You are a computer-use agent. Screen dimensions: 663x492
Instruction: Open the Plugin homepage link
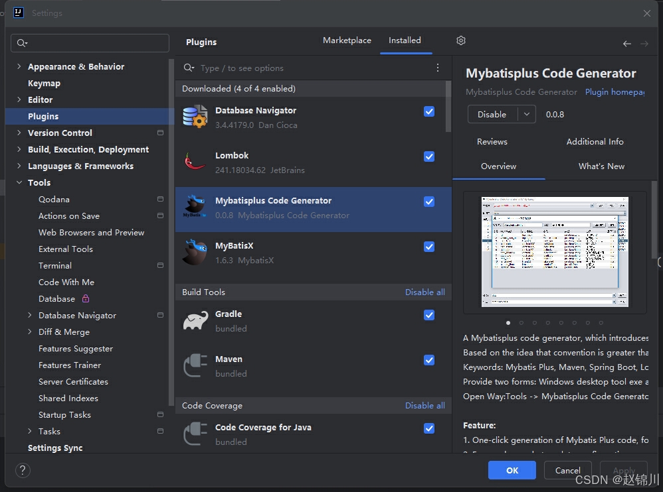(x=615, y=92)
